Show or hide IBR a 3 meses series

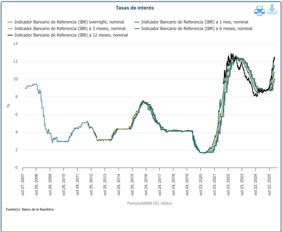click(x=70, y=28)
